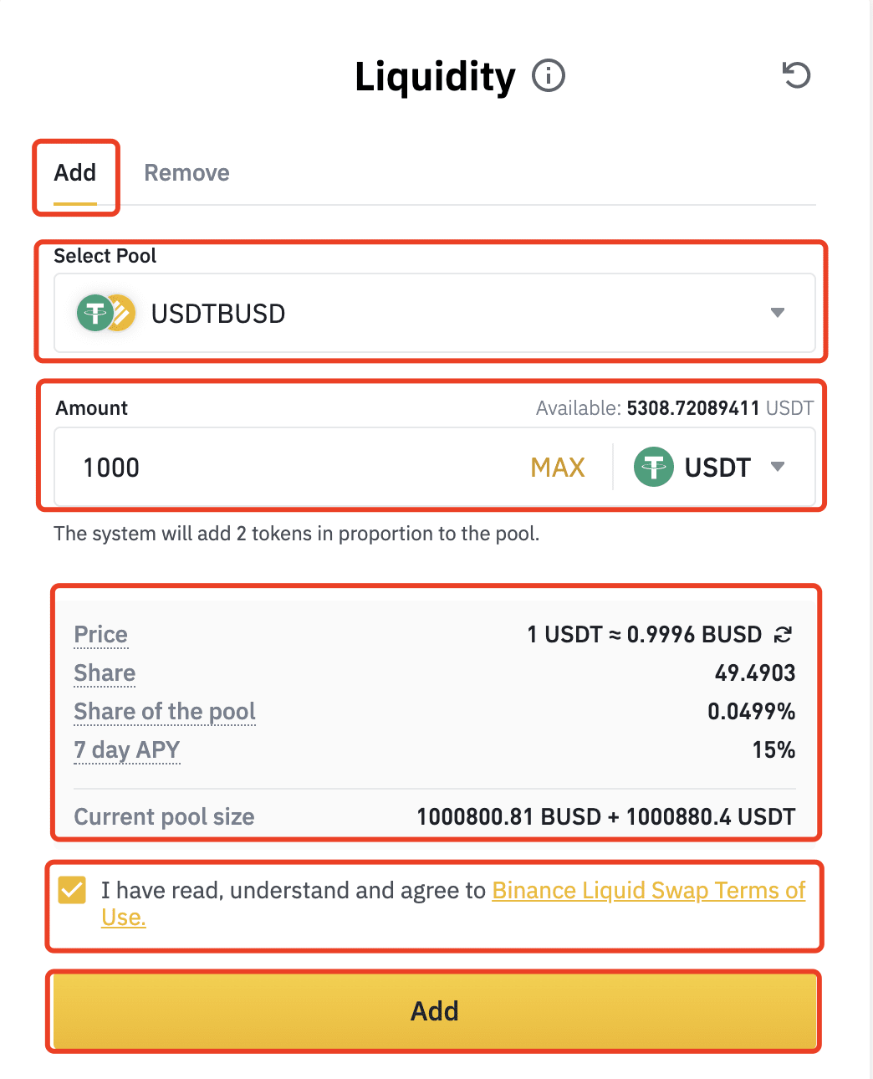Viewport: 873px width, 1079px height.
Task: Click the Price label tooltip
Action: click(x=101, y=635)
